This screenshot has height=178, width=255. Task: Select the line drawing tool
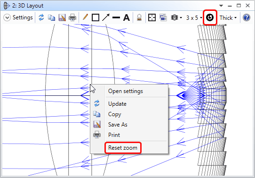pyautogui.click(x=116, y=17)
